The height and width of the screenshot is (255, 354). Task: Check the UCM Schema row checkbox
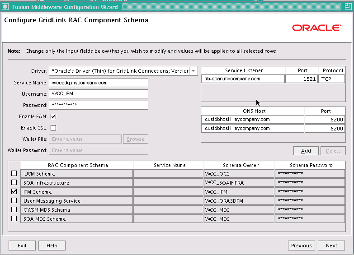[x=14, y=173]
